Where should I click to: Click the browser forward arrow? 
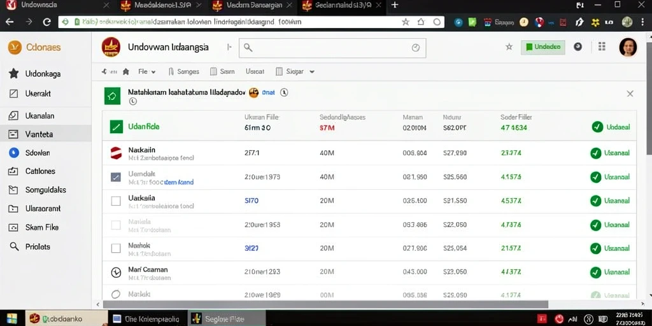tap(29, 22)
